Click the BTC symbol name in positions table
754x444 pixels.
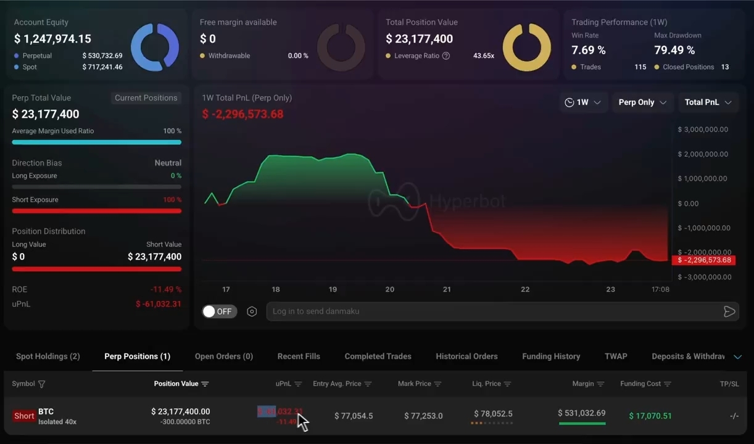(x=46, y=411)
